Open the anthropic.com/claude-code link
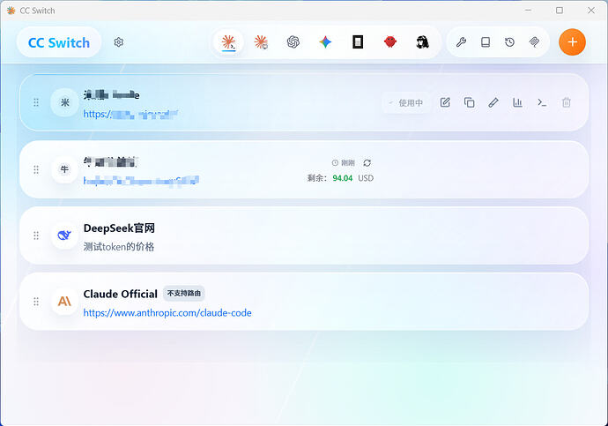This screenshot has height=426, width=608. point(167,313)
